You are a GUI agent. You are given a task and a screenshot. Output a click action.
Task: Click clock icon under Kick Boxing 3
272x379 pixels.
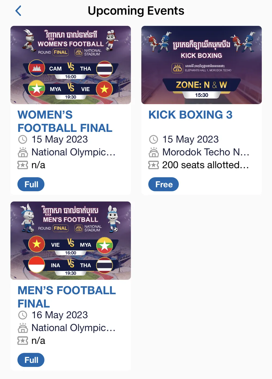pyautogui.click(x=153, y=140)
